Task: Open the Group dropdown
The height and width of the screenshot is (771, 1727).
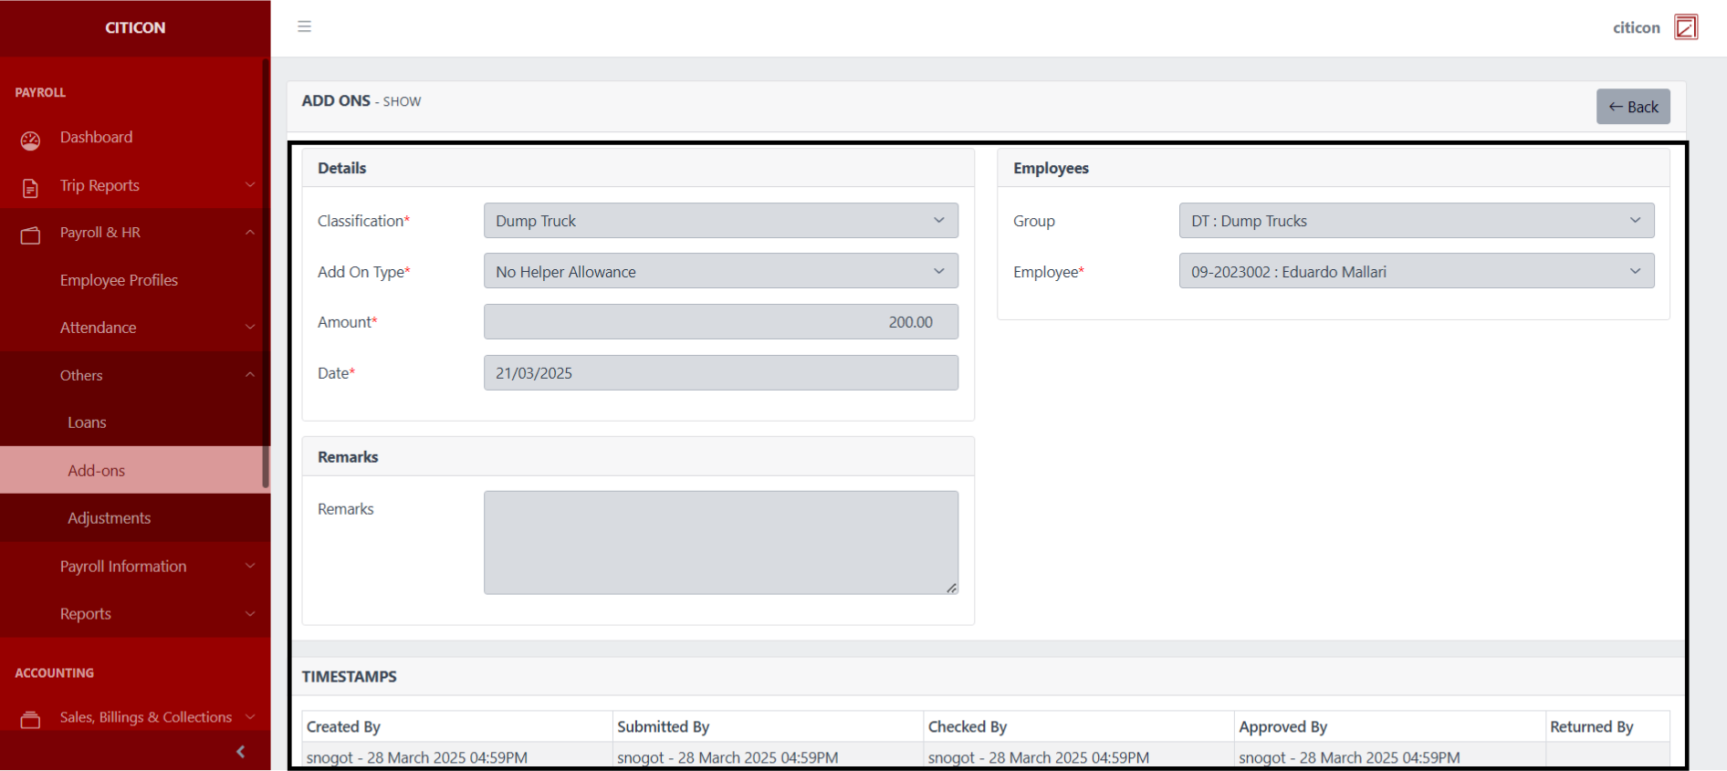Action: [x=1415, y=221]
